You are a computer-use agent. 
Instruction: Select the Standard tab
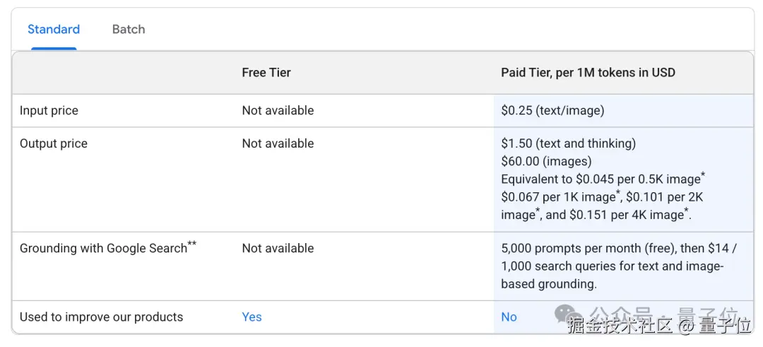tap(54, 30)
